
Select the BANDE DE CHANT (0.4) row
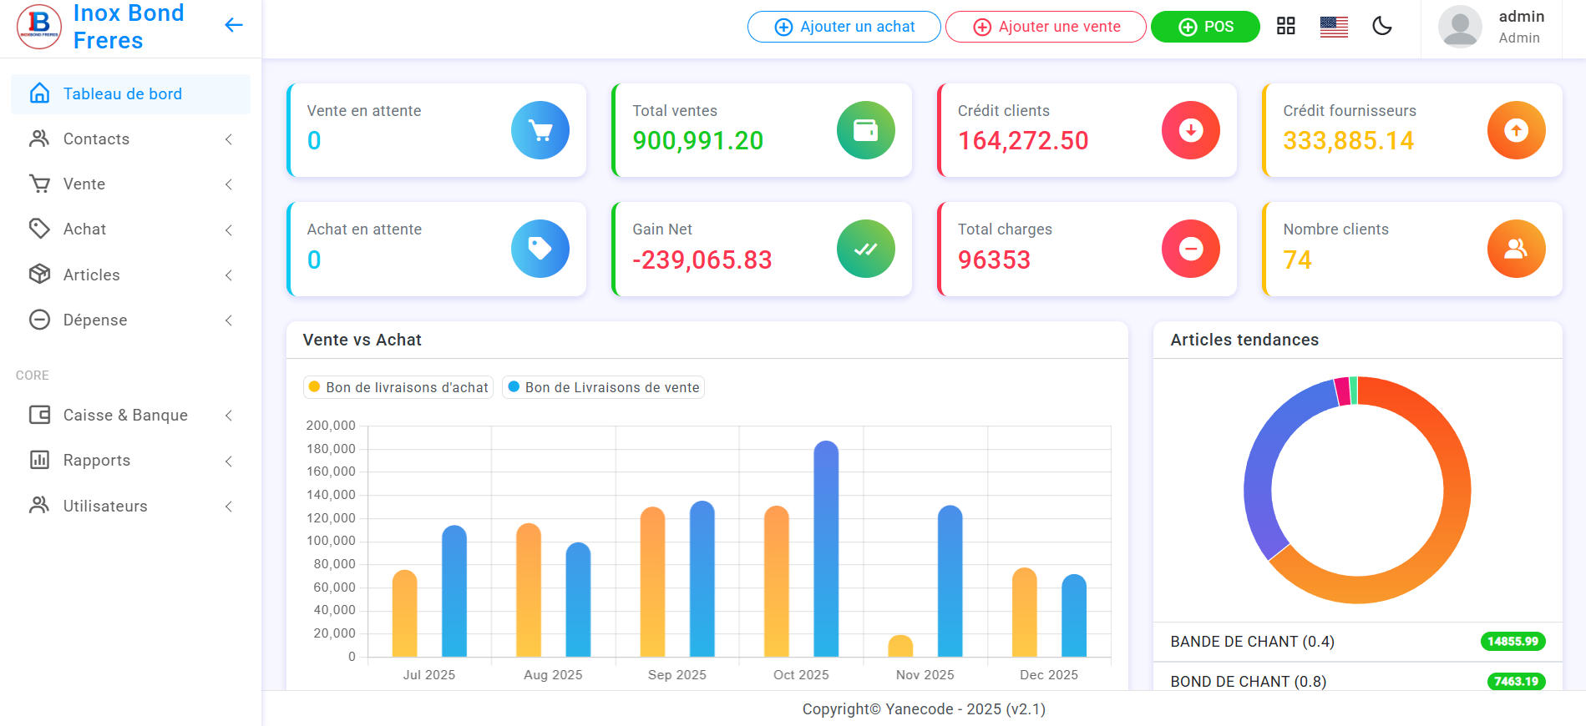[1358, 642]
